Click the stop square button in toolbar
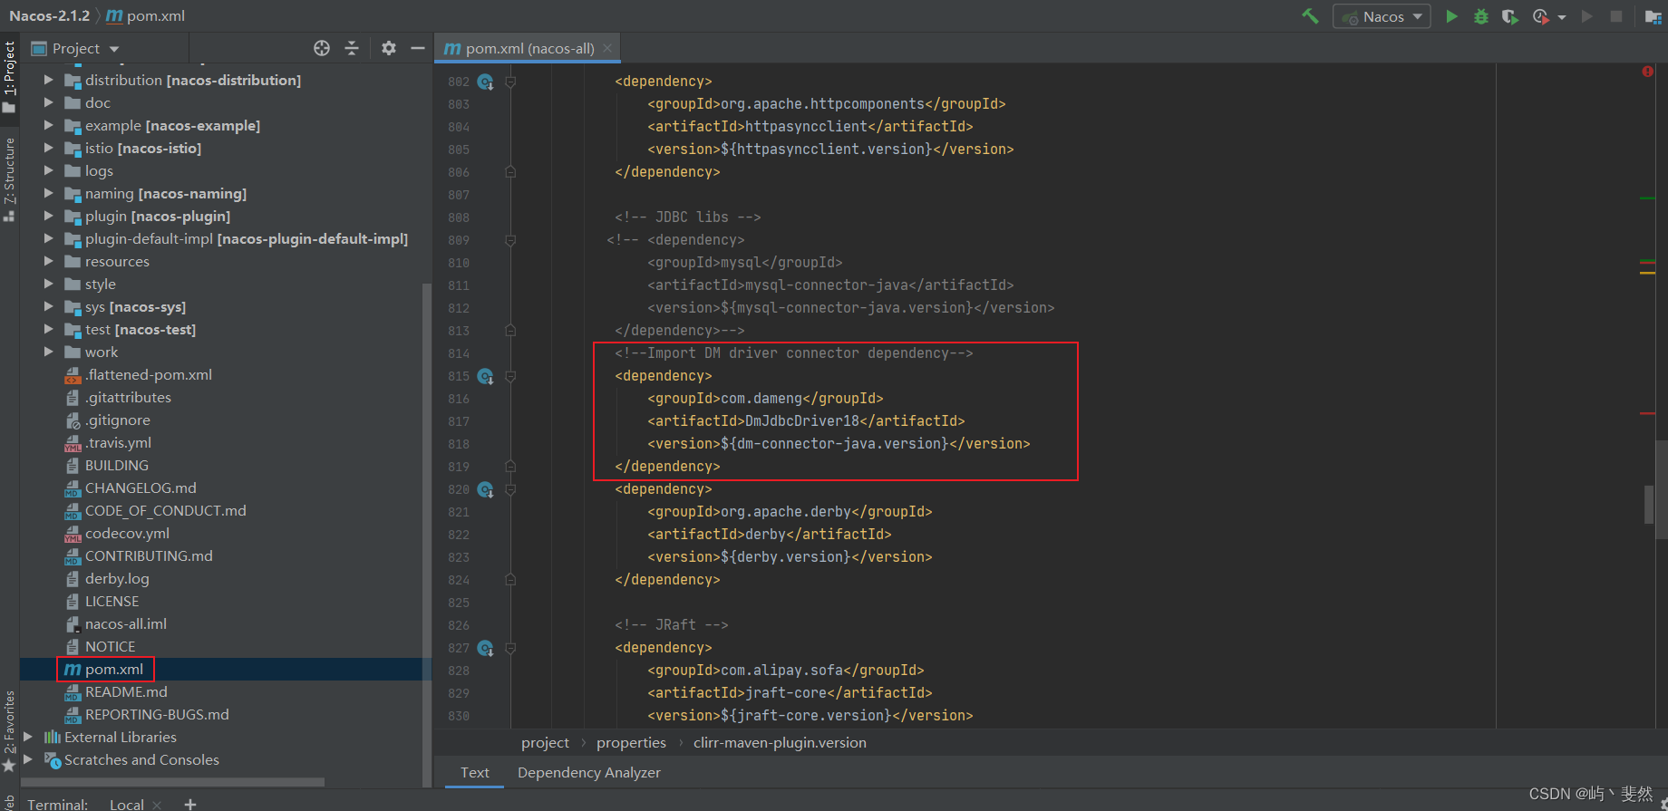Image resolution: width=1668 pixels, height=811 pixels. tap(1615, 16)
